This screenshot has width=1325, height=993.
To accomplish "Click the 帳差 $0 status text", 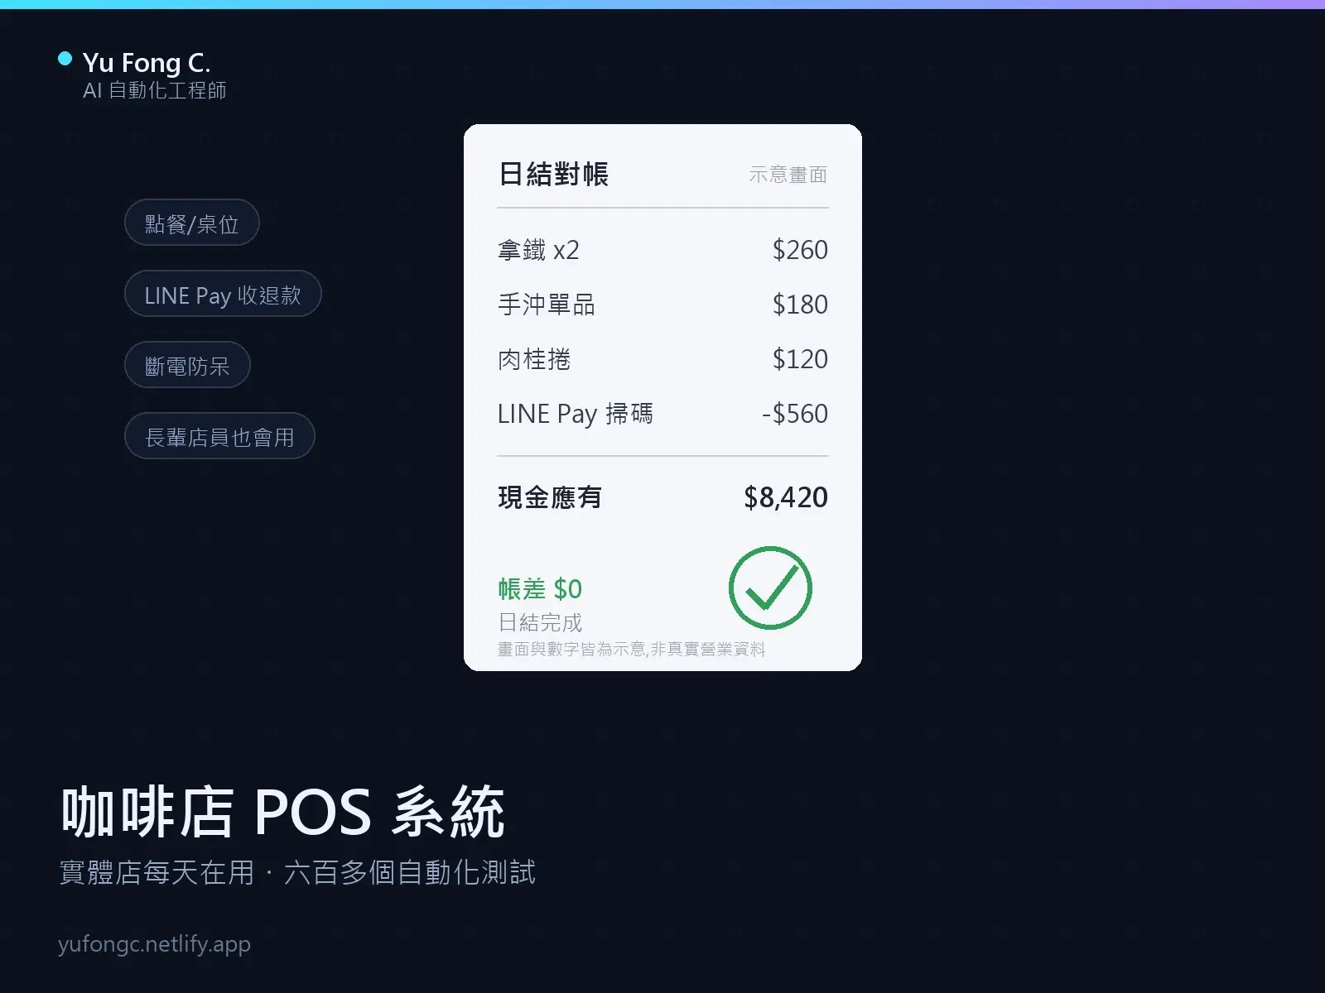I will [540, 589].
